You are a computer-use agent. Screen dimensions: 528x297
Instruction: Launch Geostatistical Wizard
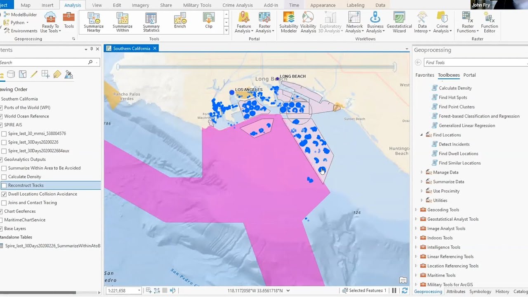399,22
